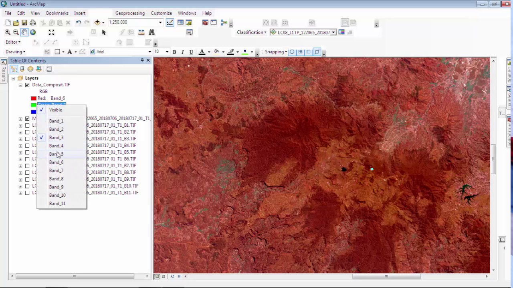This screenshot has height=288, width=513.
Task: Activate the Pan hand tool
Action: (x=24, y=32)
